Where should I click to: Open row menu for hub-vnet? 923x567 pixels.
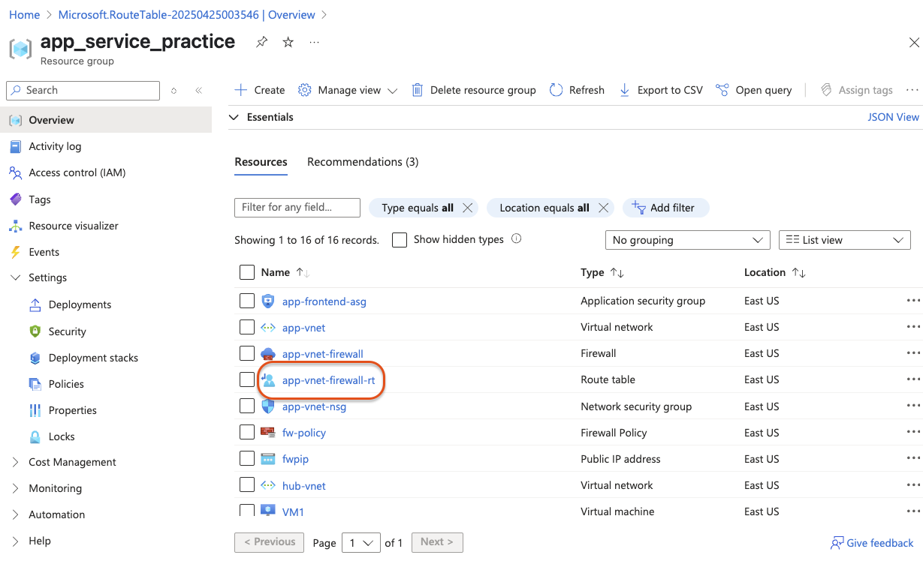tap(913, 485)
